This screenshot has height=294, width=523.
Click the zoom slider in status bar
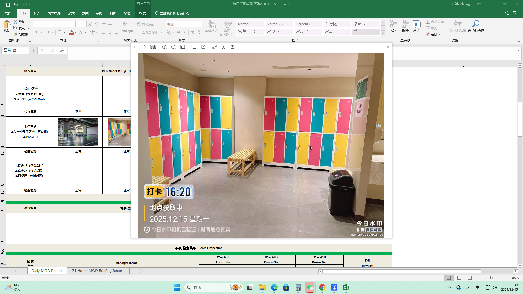(490, 278)
